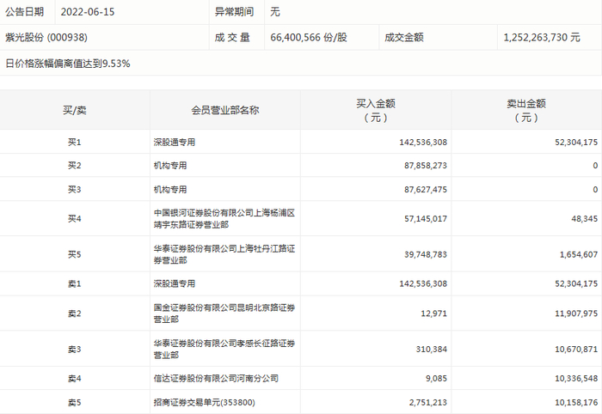Select buy amount 57,145,017

coord(426,218)
